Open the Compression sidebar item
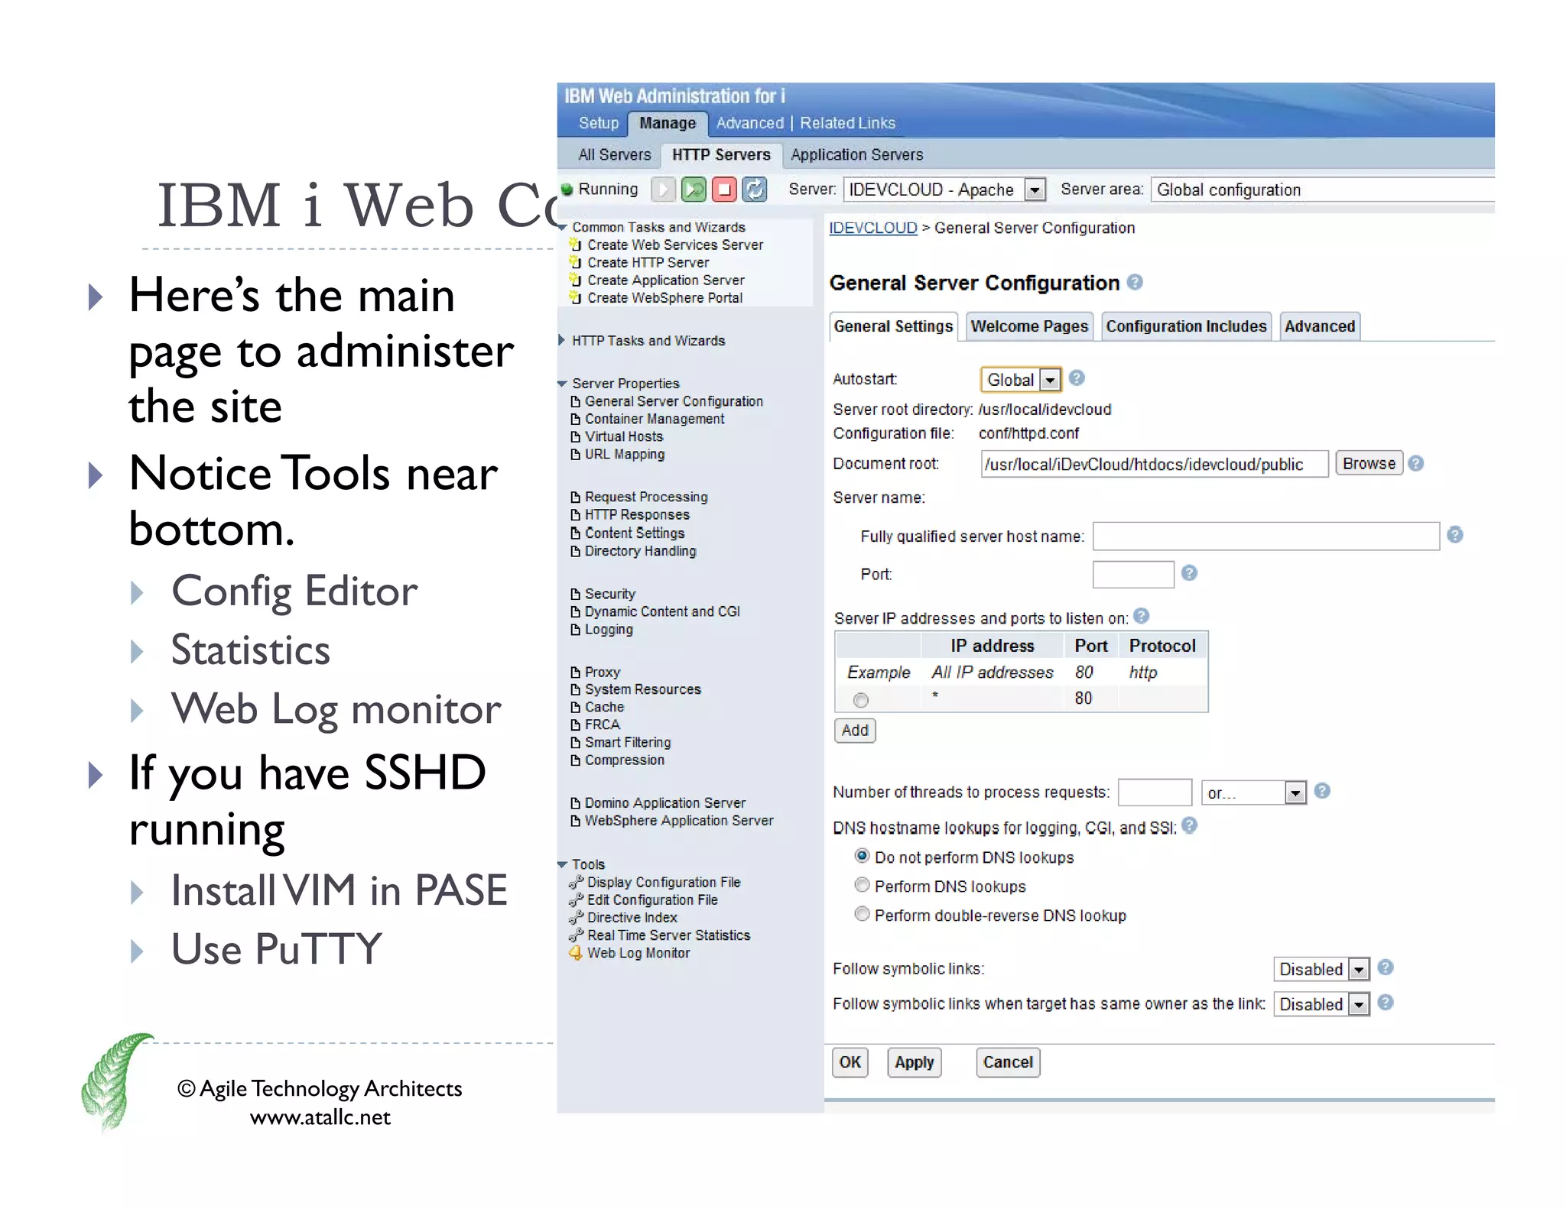Image resolution: width=1566 pixels, height=1209 pixels. point(625,760)
